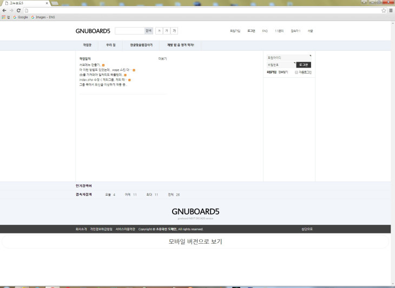Click the GNUBOARD5 footer logo
The width and height of the screenshot is (395, 288).
coord(195,211)
